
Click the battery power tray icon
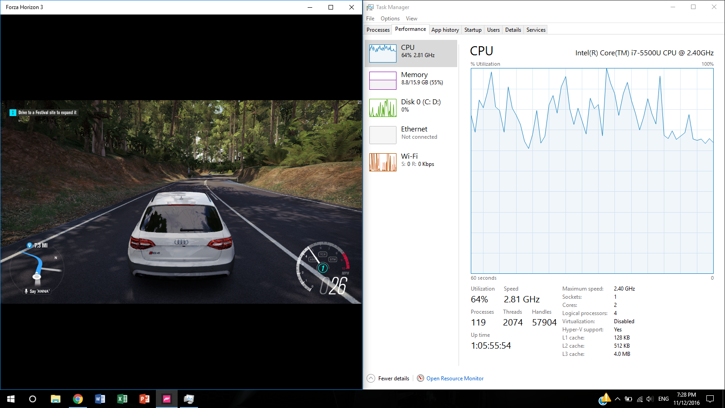(x=628, y=399)
